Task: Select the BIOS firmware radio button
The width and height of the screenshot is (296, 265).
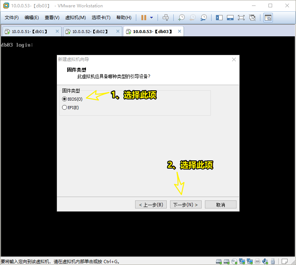Action: (x=64, y=99)
